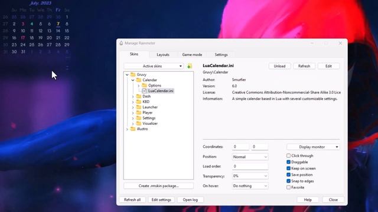
Task: Click the Help button
Action: [x=308, y=200]
